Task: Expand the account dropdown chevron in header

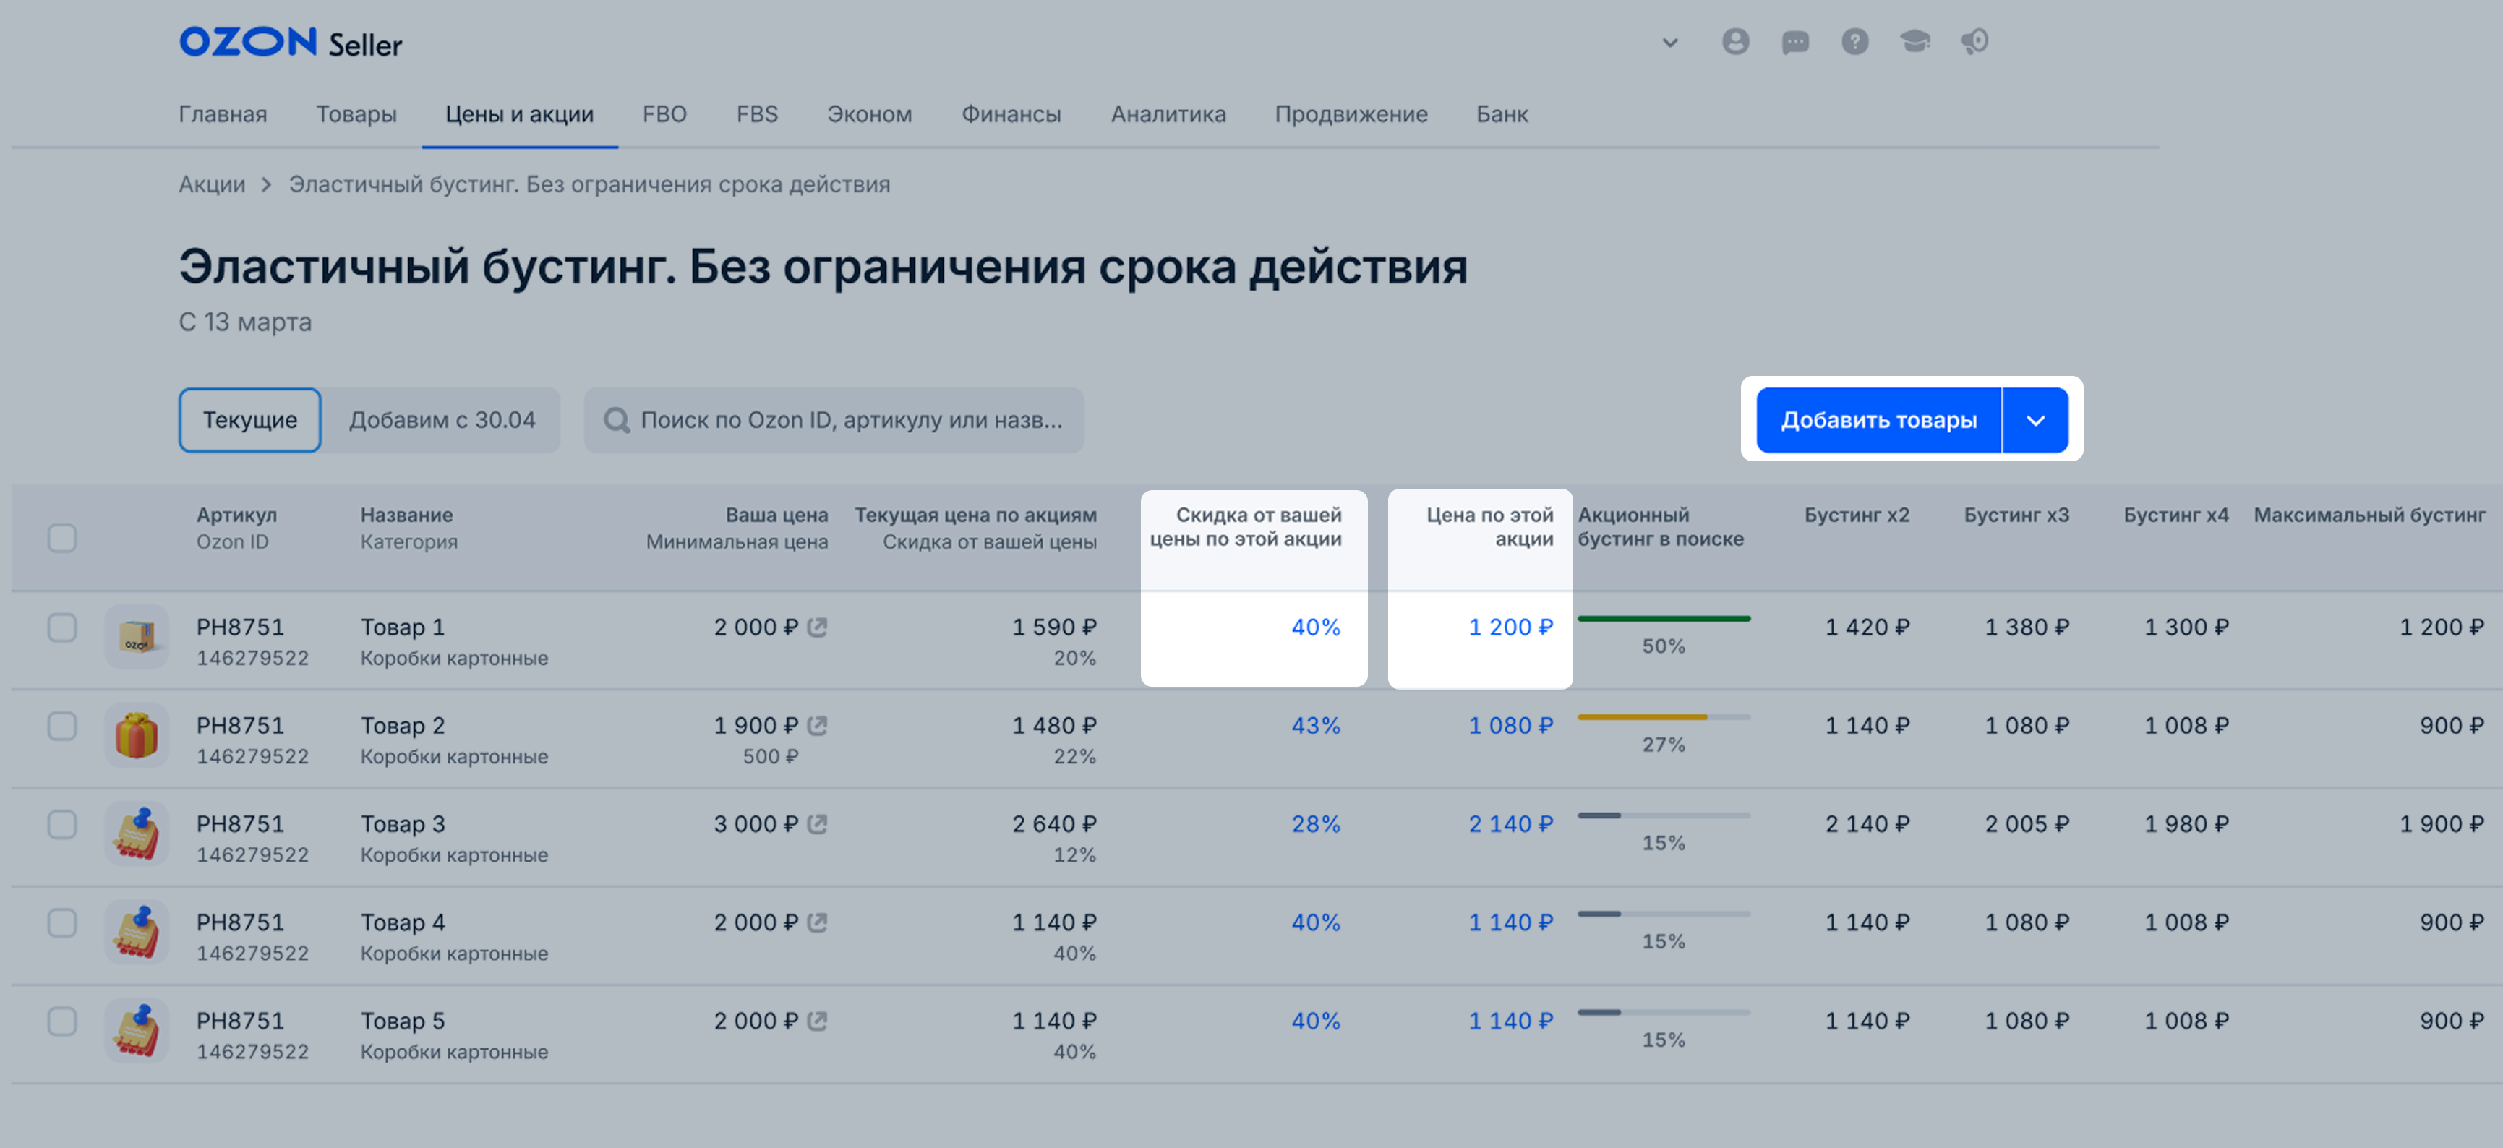Action: pos(1670,43)
